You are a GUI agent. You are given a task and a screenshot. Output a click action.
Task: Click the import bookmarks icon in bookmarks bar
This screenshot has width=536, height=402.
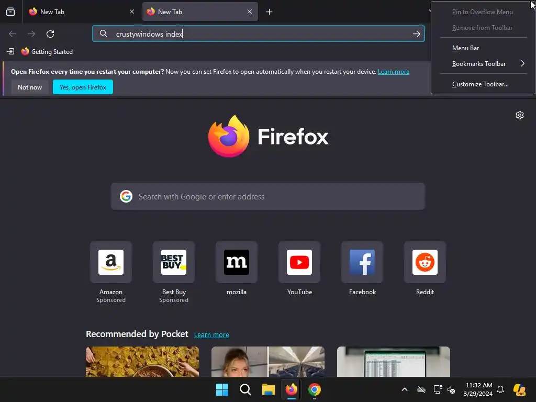[10, 51]
